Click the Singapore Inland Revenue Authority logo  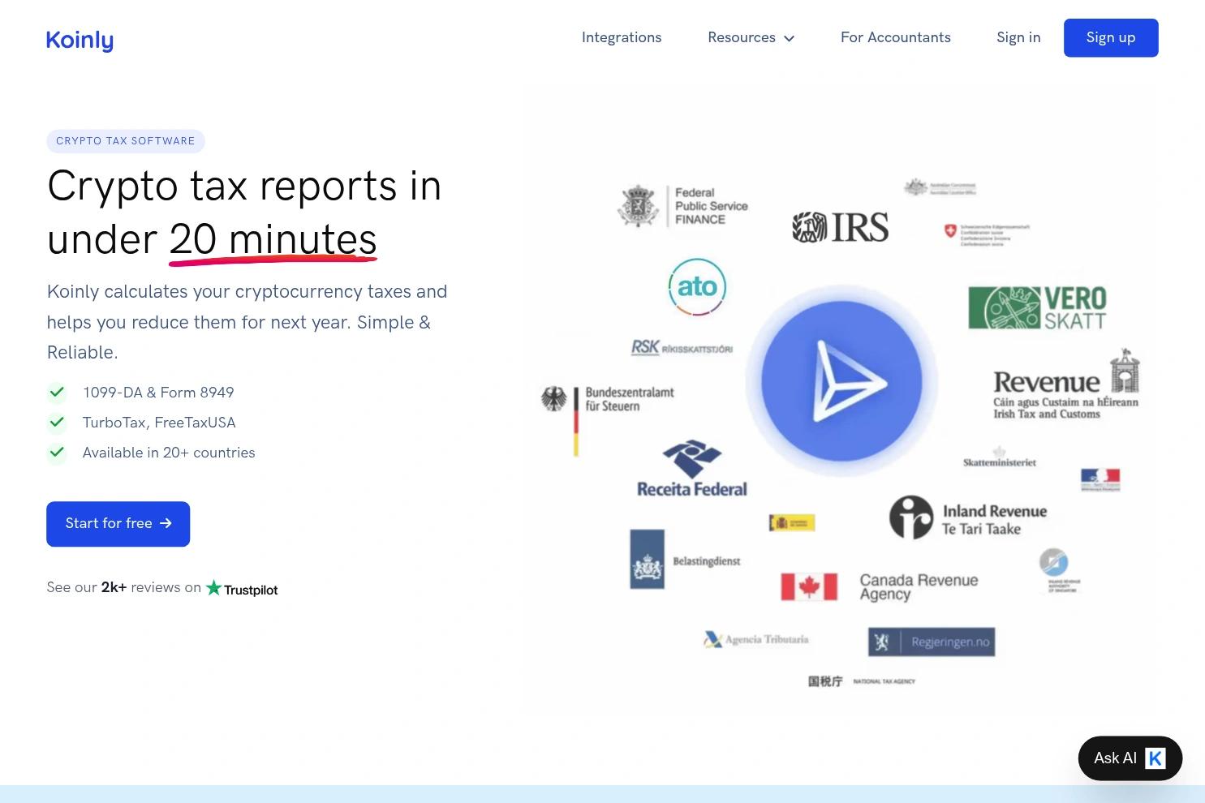[1059, 571]
